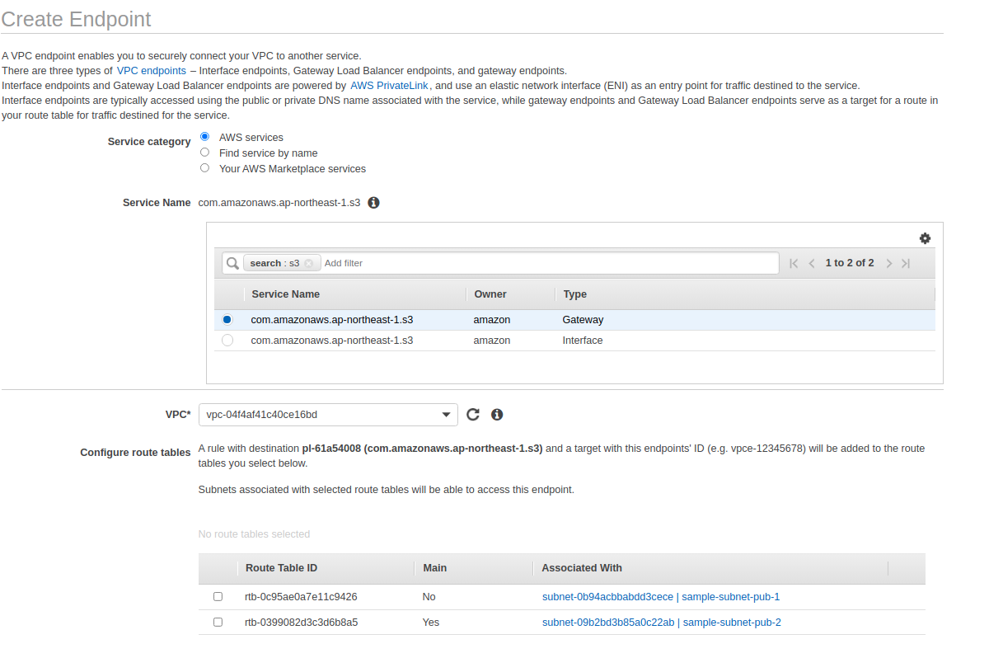Choose the Interface type s3 service row
The height and width of the screenshot is (658, 1003).
[227, 341]
